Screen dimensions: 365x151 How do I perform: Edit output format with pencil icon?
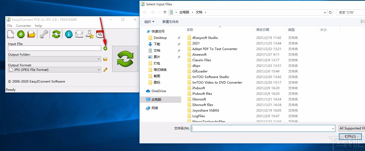105,70
